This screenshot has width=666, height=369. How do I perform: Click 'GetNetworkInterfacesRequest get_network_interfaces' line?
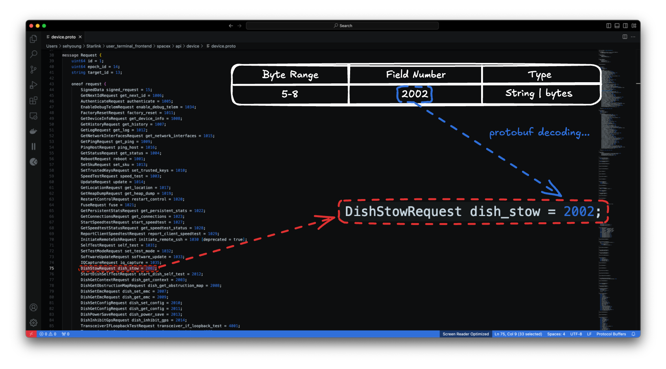(148, 136)
